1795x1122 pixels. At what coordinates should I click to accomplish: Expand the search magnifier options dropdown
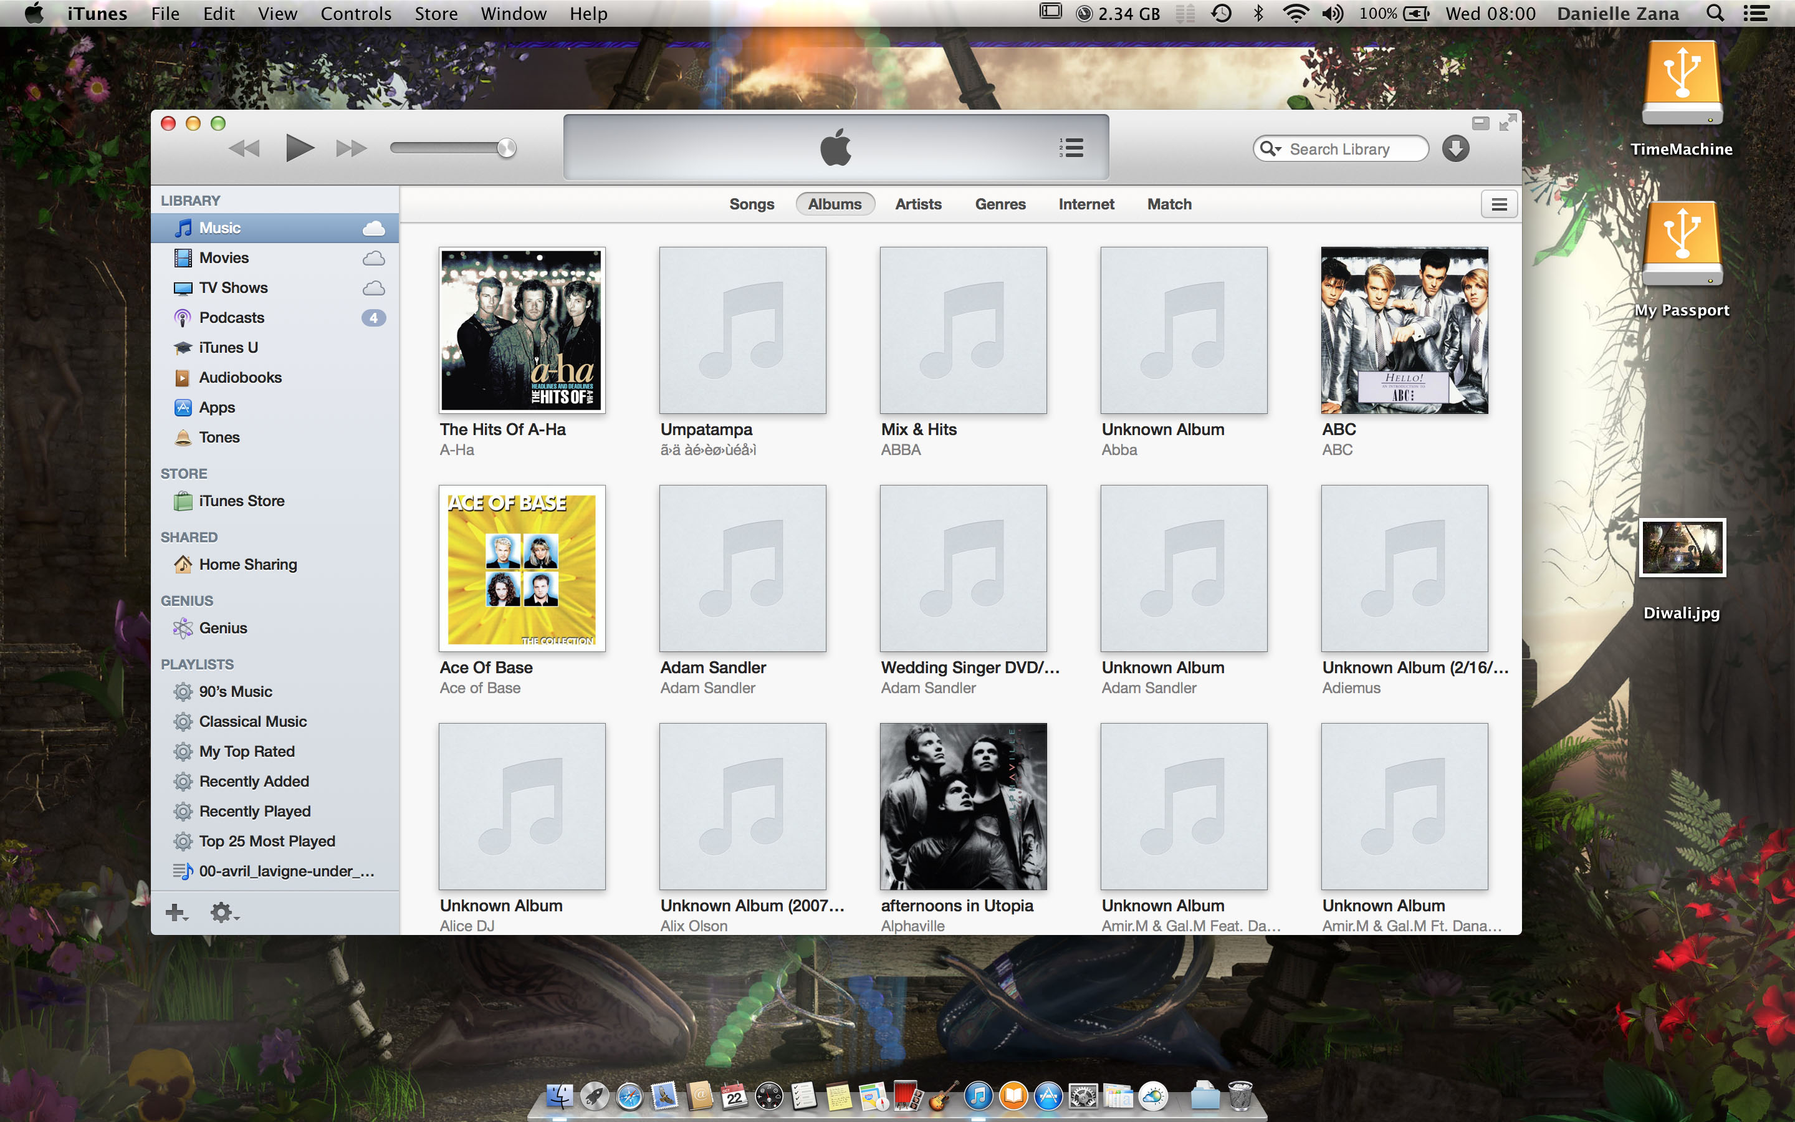point(1271,148)
